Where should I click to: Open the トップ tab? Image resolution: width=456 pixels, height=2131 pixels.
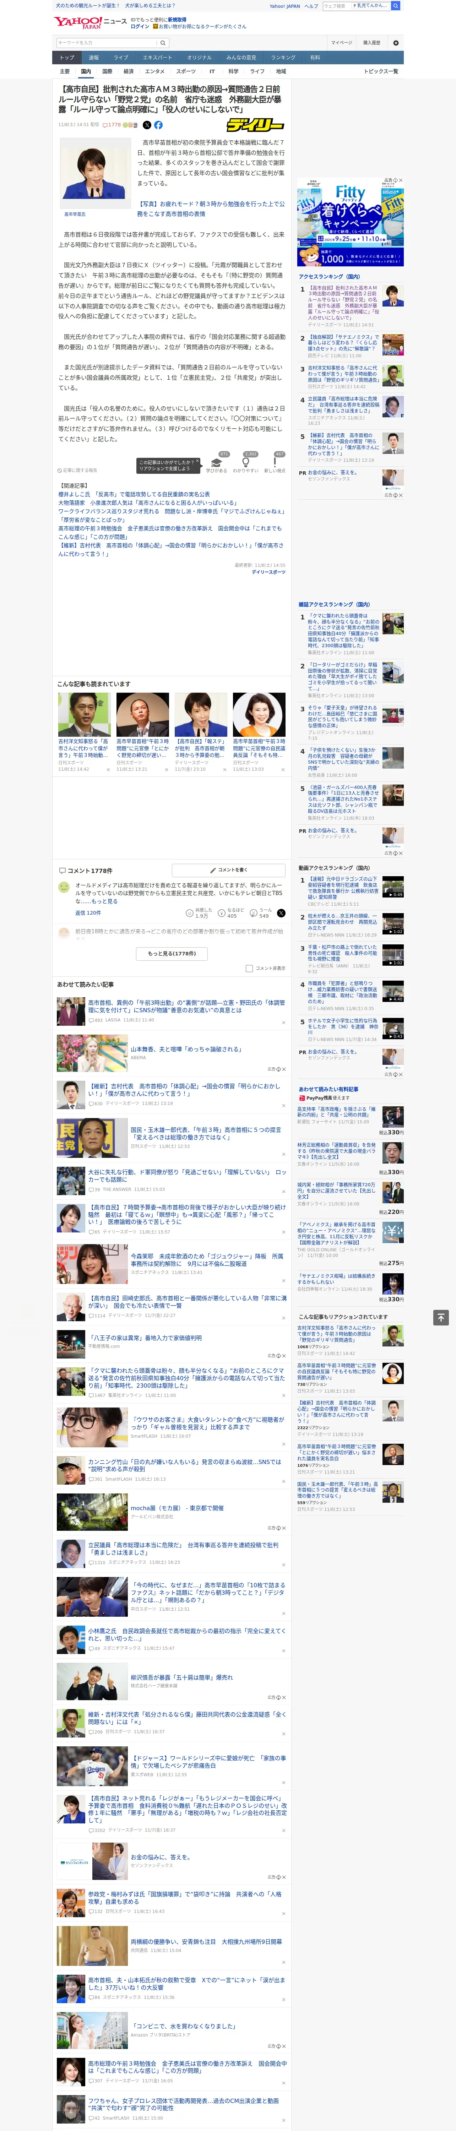coord(67,58)
